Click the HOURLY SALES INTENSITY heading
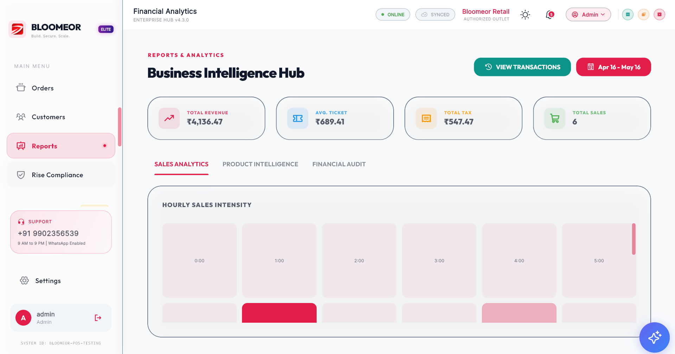Viewport: 675px width, 354px height. pos(207,205)
